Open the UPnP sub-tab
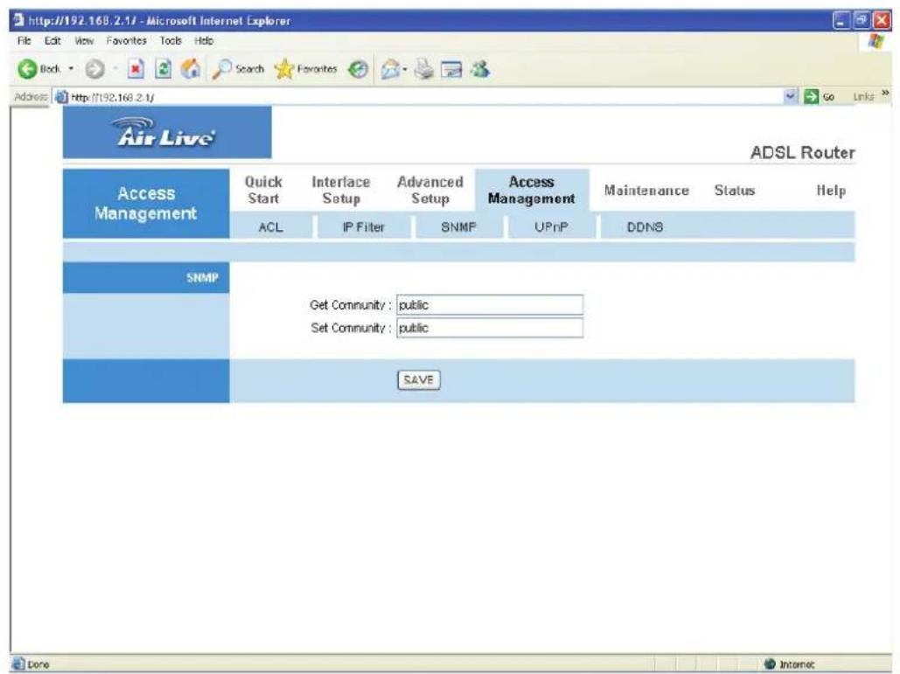 551,227
